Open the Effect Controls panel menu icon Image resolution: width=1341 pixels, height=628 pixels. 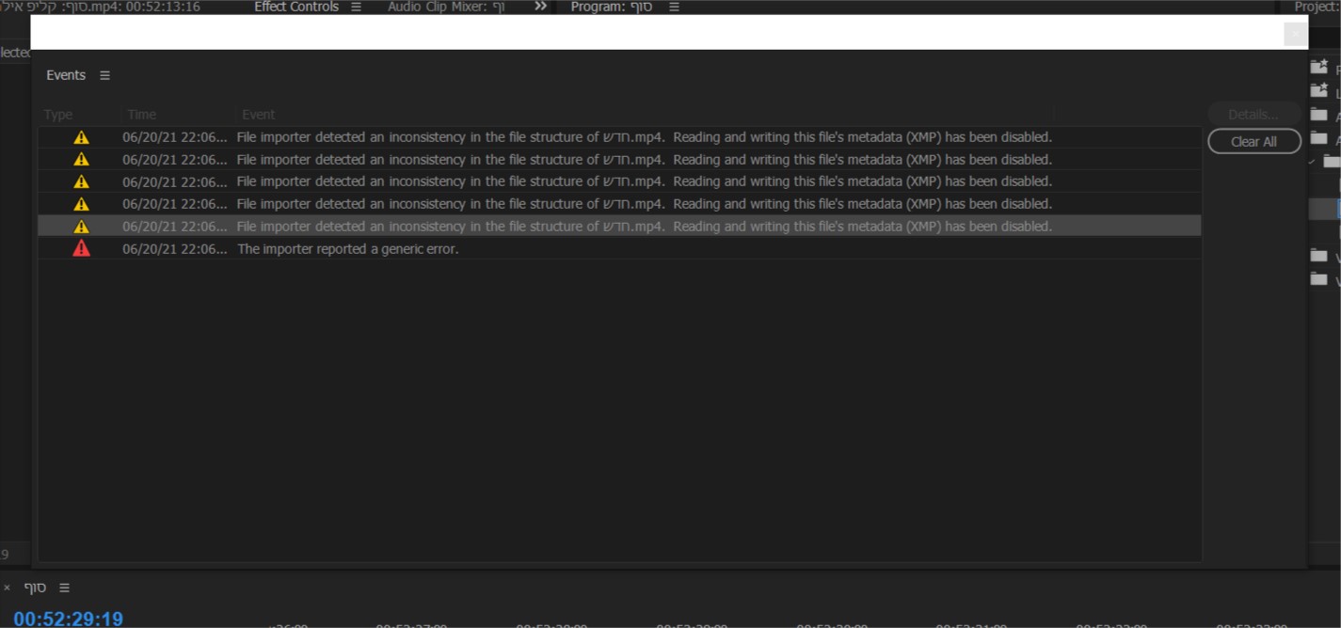tap(356, 7)
